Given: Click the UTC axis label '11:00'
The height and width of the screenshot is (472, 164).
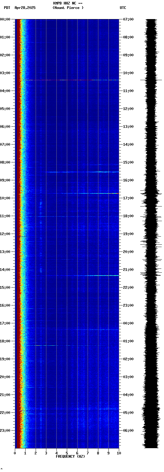Looking at the screenshot, I should tap(128, 91).
